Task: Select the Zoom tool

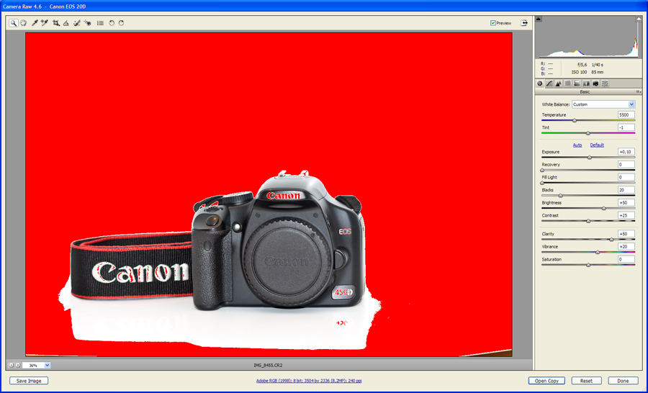Action: 13,23
